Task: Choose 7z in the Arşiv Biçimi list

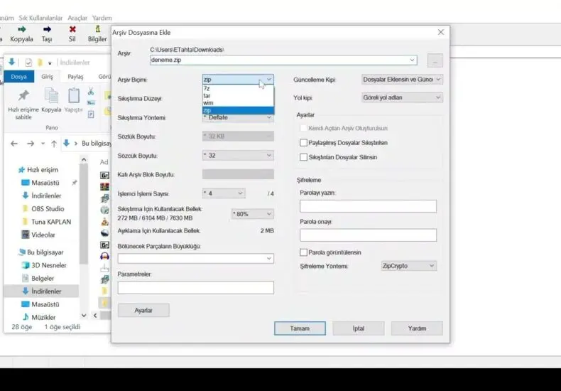Action: tap(238, 88)
